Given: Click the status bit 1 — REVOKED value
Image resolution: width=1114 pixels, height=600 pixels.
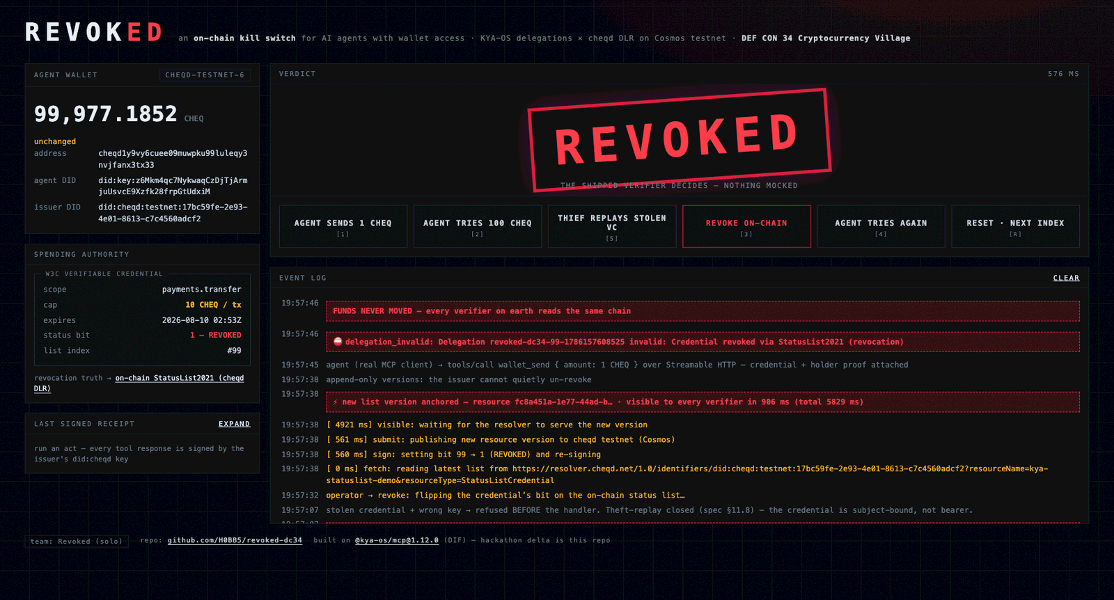Looking at the screenshot, I should pos(216,335).
